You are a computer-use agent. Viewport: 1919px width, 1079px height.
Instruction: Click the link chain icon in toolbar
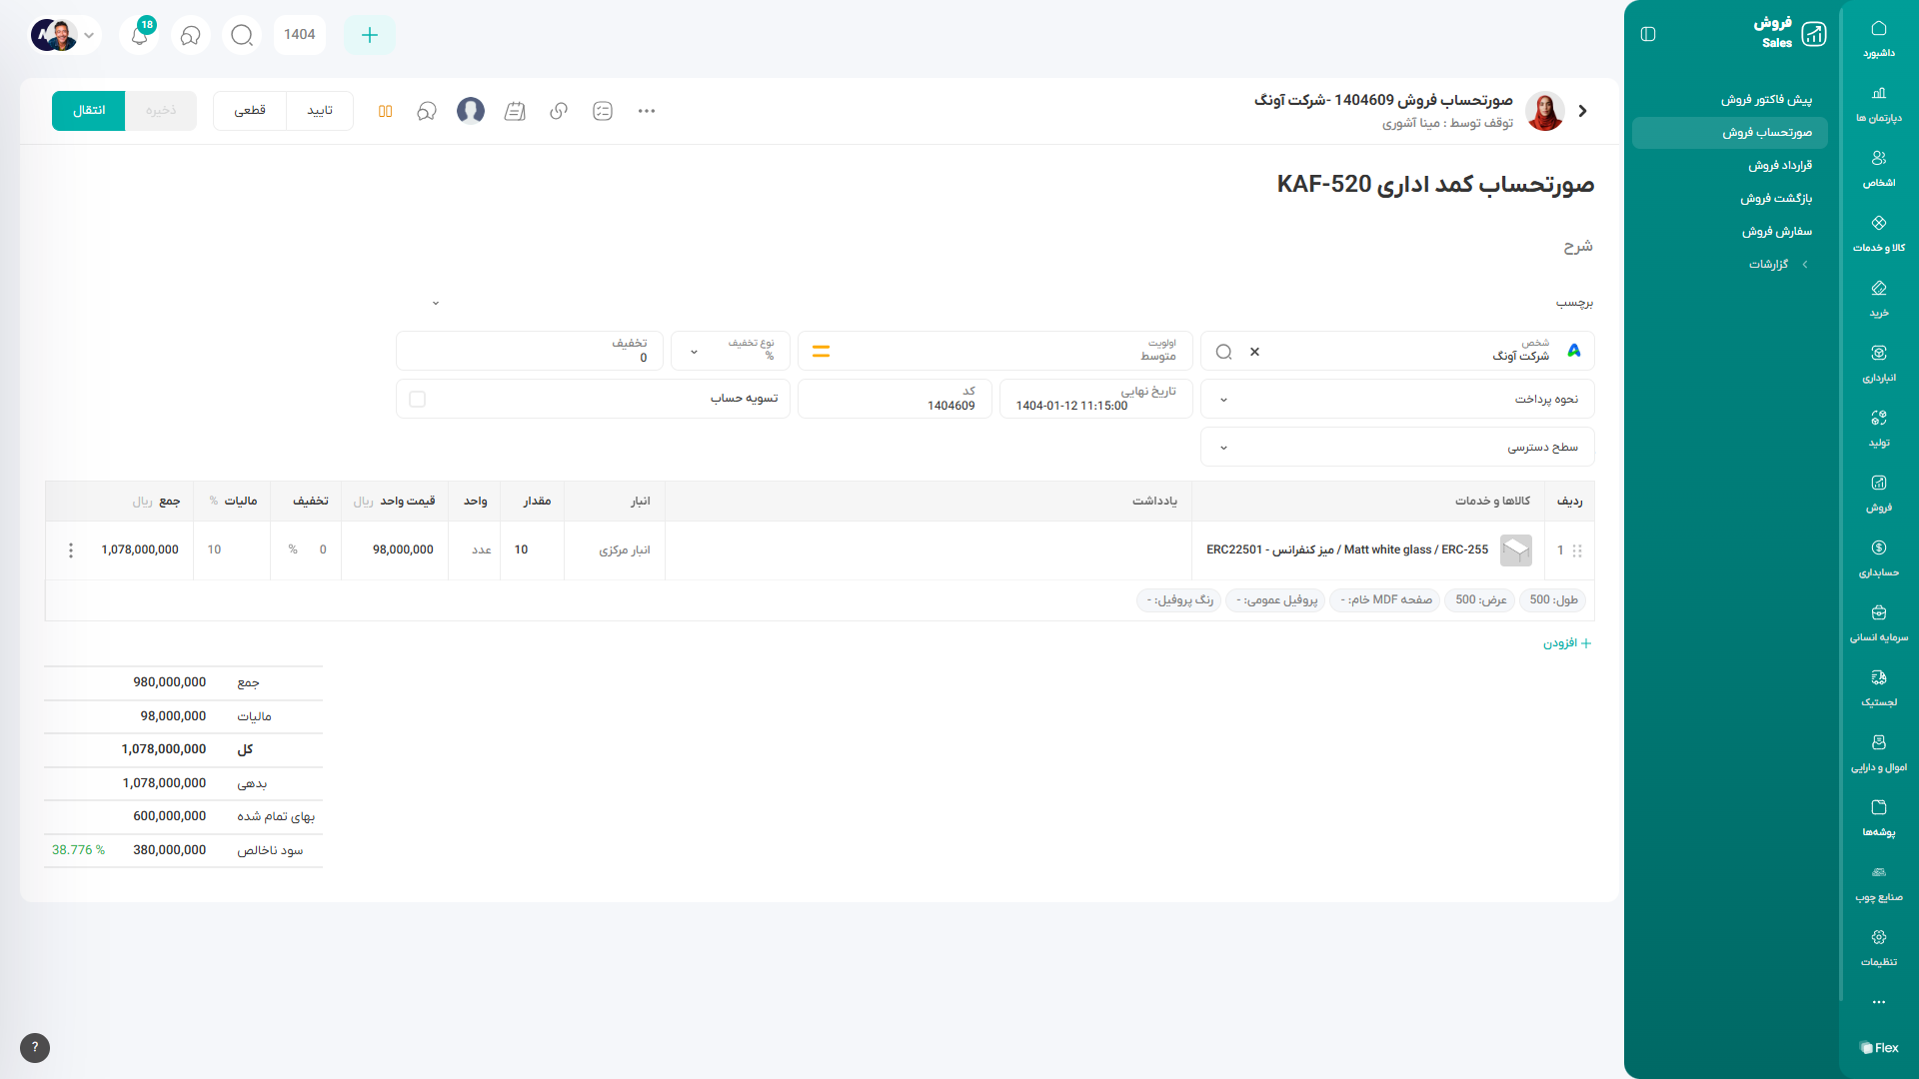point(559,111)
